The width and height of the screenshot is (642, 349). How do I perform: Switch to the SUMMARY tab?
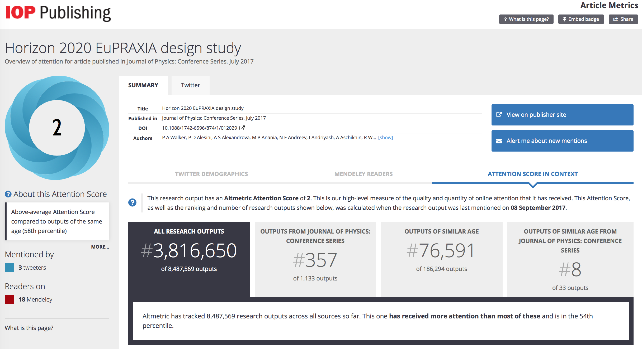(x=143, y=85)
